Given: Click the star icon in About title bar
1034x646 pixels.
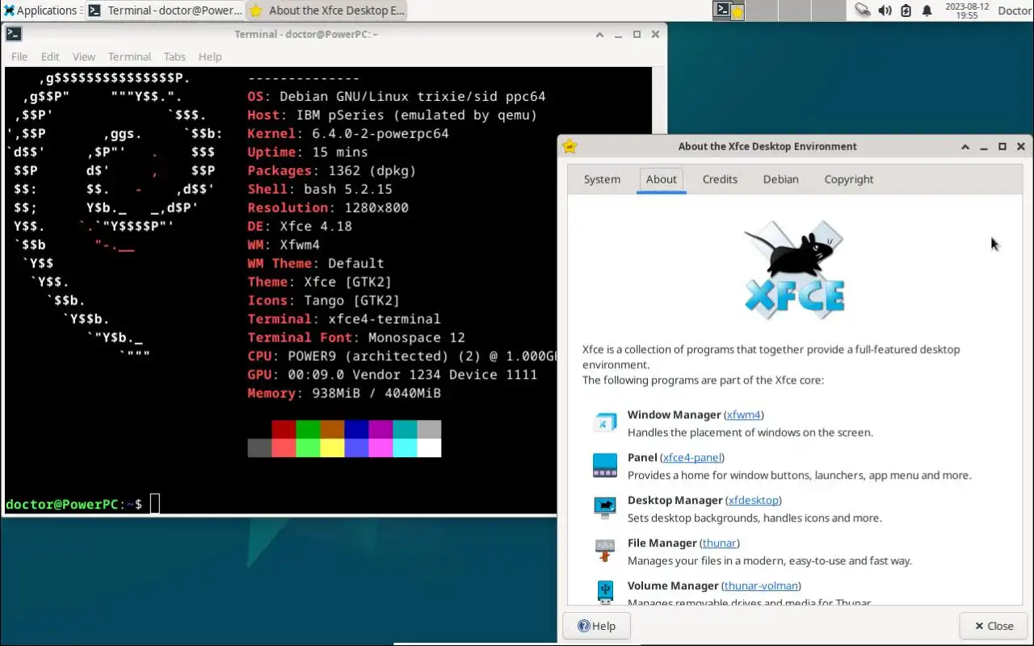Looking at the screenshot, I should (x=570, y=146).
